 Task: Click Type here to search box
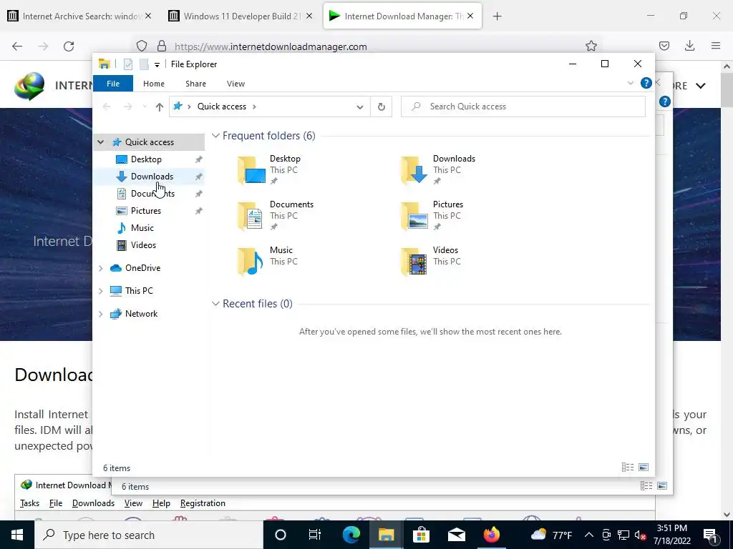tap(149, 535)
